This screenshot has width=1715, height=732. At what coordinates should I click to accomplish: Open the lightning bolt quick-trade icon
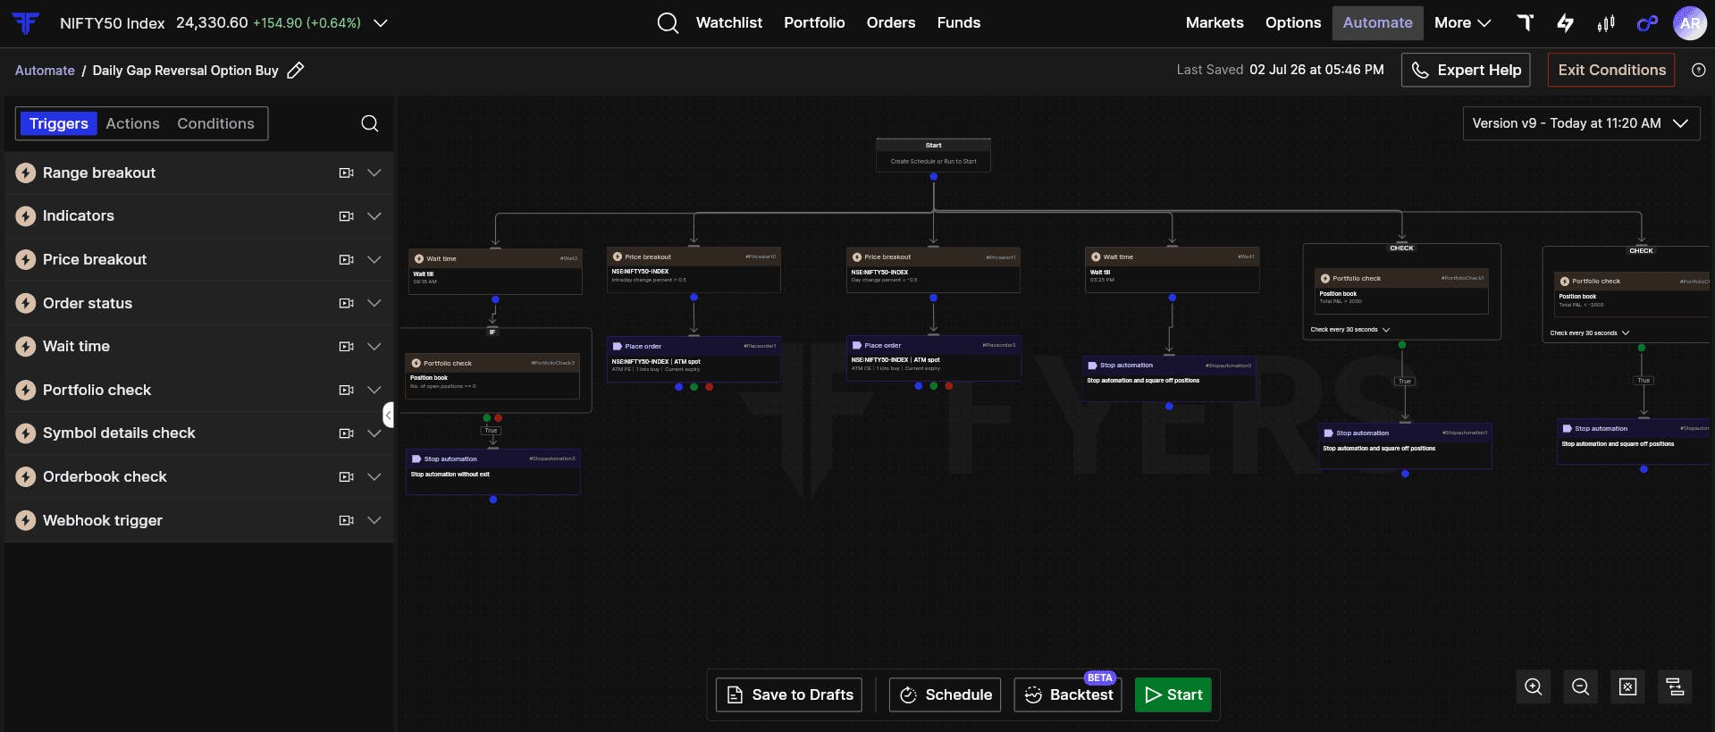[x=1565, y=23]
